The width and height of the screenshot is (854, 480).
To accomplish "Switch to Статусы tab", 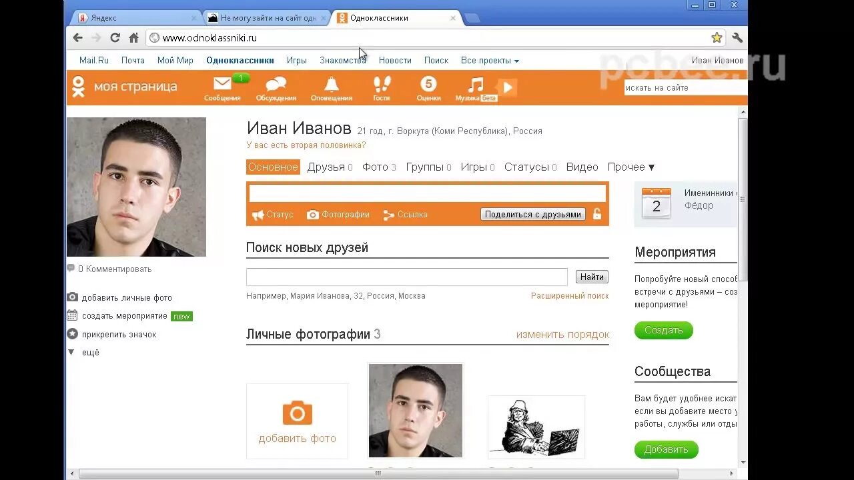I will (530, 167).
